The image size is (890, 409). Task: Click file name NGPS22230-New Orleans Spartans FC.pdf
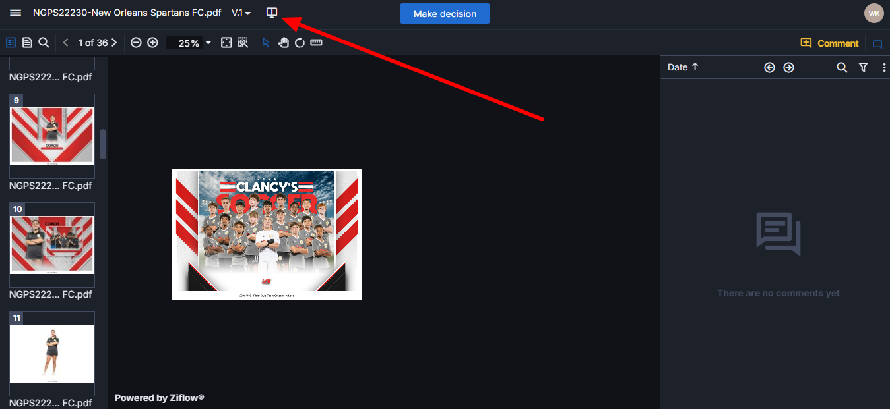127,13
